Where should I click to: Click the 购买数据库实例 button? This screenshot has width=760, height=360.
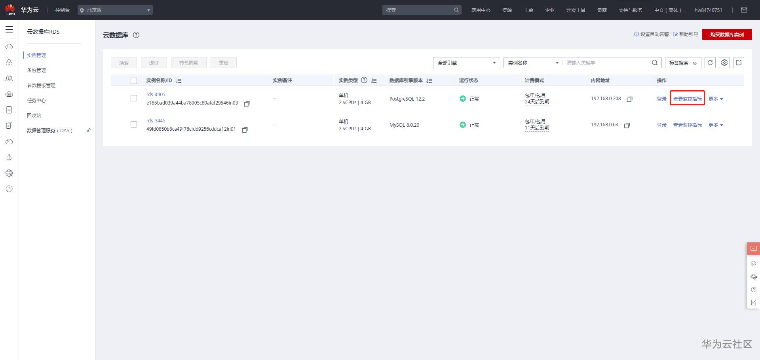point(727,34)
